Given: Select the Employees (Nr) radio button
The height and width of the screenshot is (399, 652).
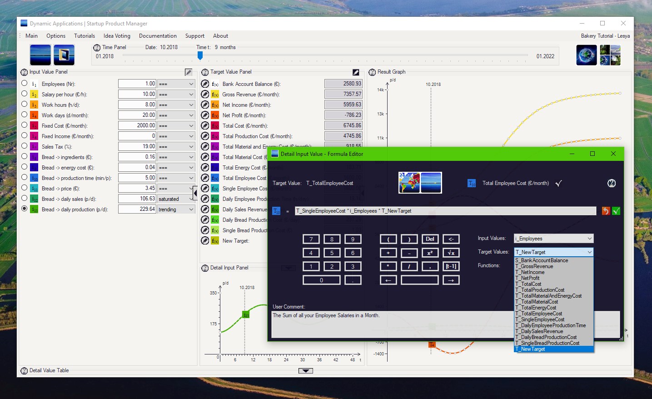Looking at the screenshot, I should pyautogui.click(x=25, y=83).
